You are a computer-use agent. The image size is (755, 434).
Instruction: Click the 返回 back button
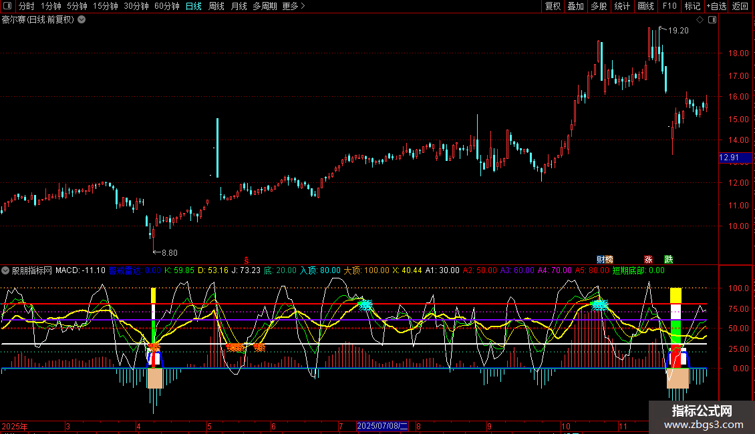740,6
